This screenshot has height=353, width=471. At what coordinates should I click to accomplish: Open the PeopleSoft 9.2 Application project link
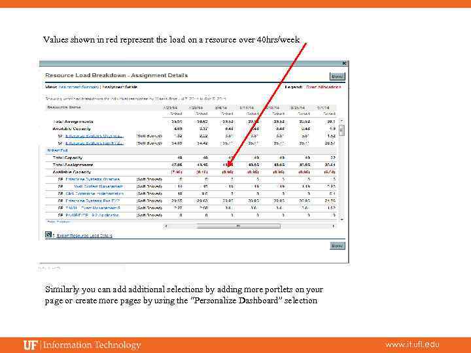[x=92, y=215]
